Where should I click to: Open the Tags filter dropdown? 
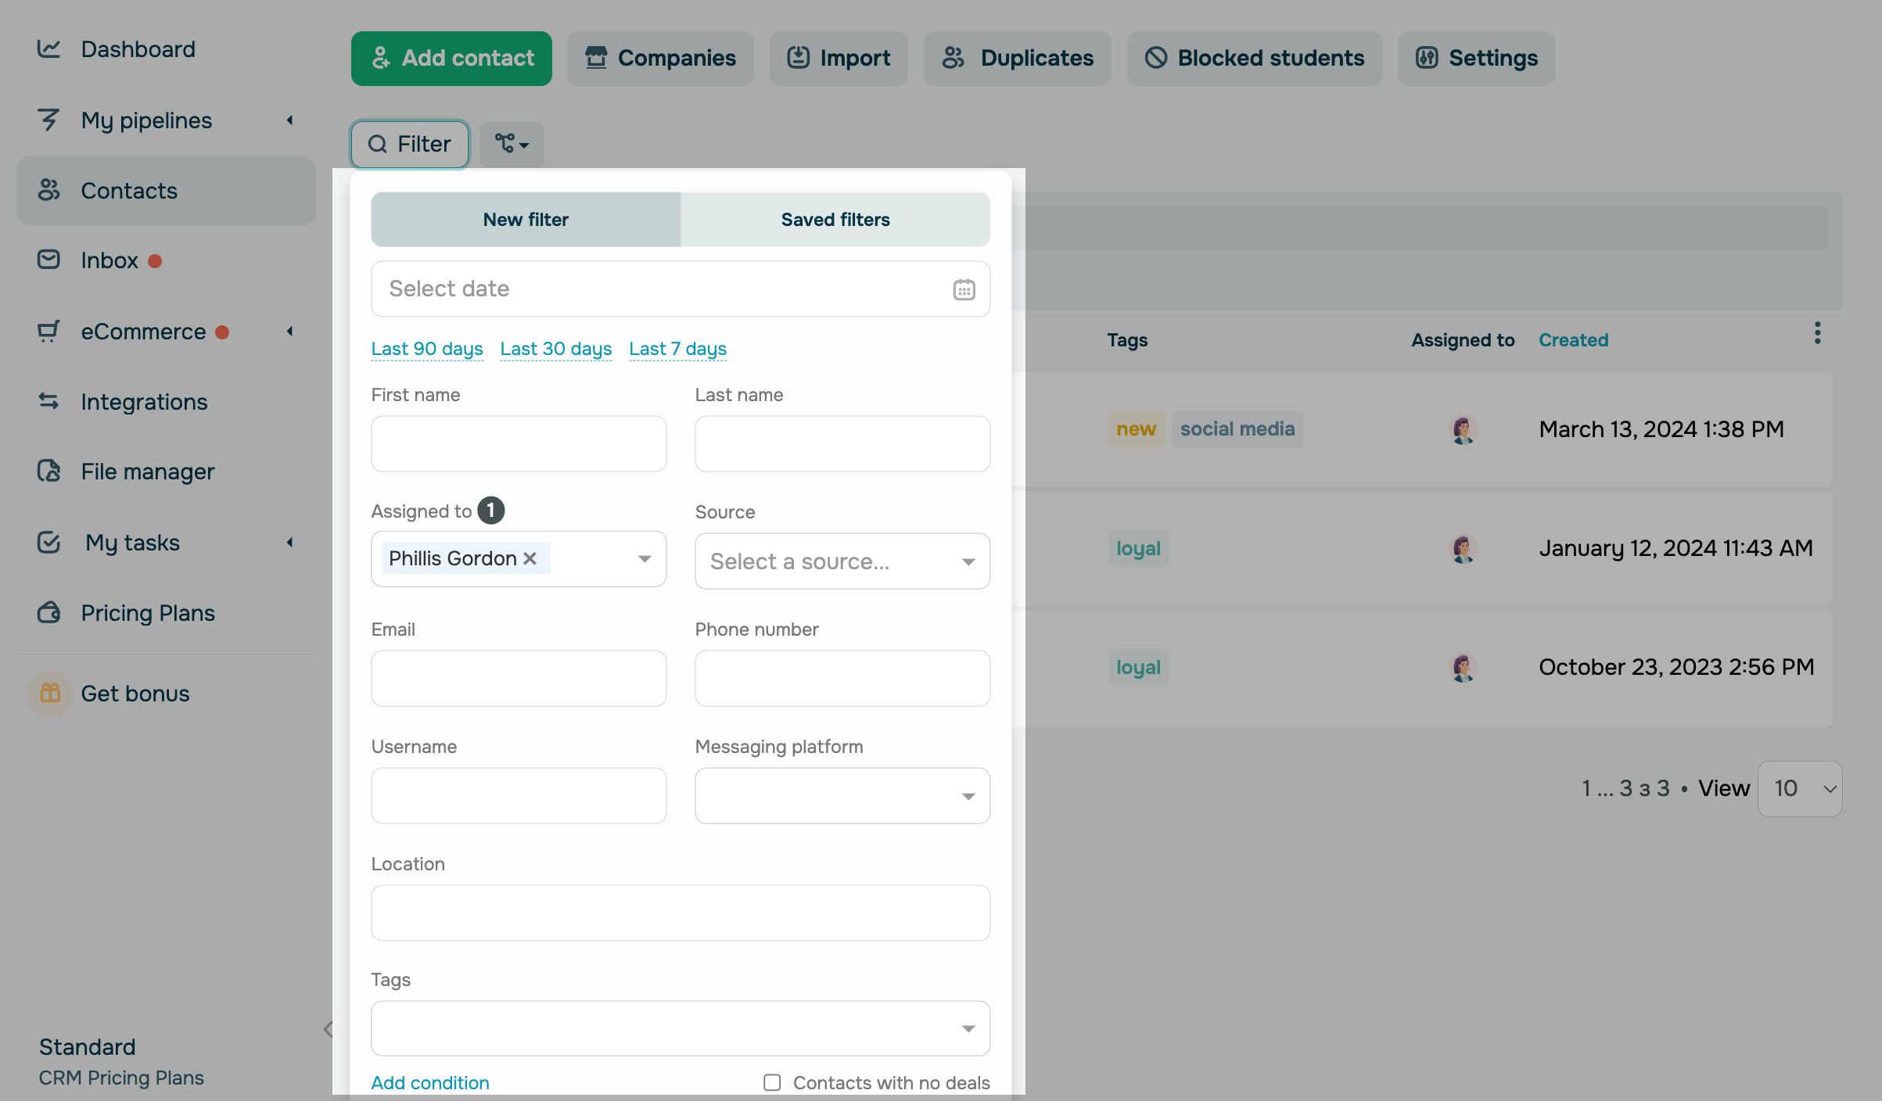pos(681,1028)
